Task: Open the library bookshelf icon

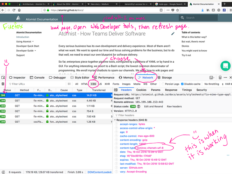Action: 208,10
